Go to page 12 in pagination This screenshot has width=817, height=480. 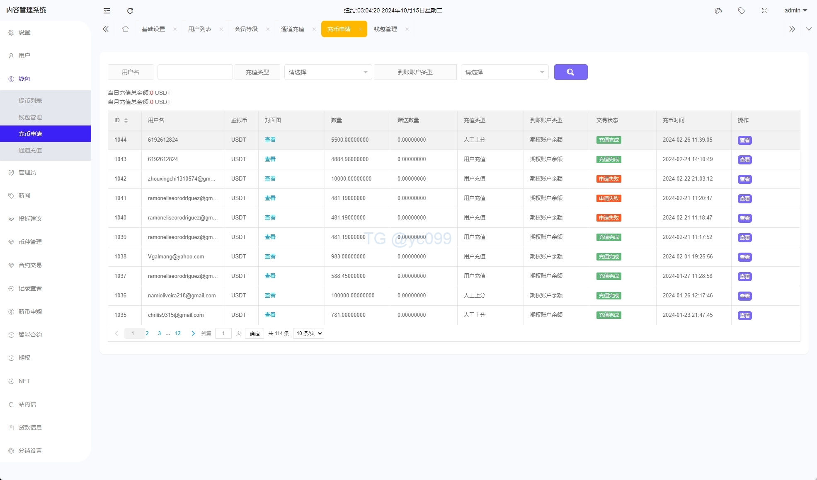[178, 333]
